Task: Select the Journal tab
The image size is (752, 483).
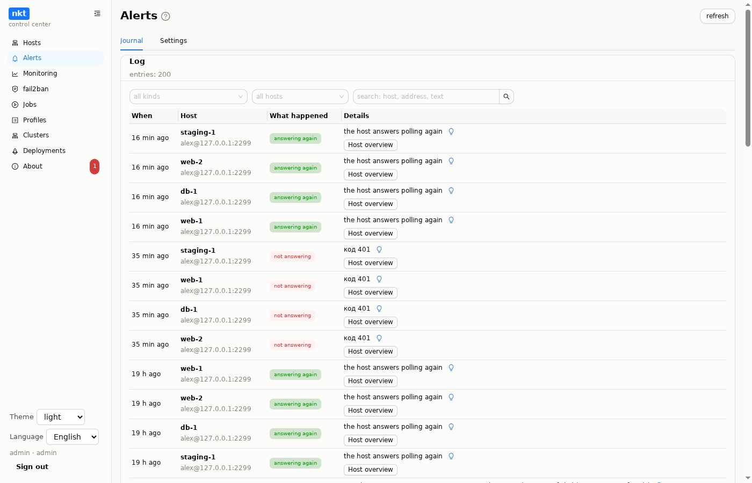Action: [132, 41]
